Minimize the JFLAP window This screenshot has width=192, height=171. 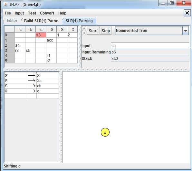pos(163,3)
